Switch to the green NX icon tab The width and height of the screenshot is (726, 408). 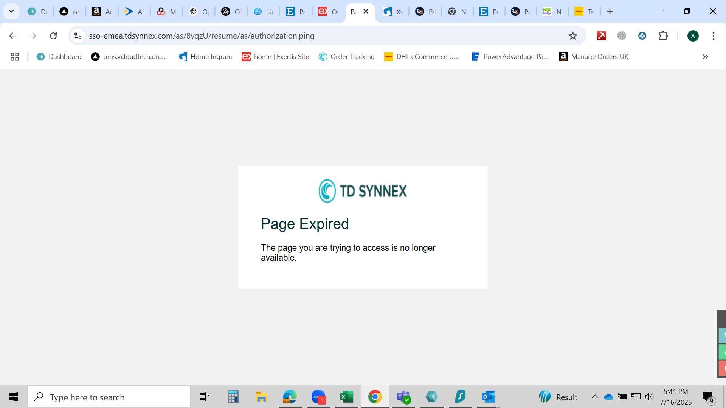(x=552, y=12)
